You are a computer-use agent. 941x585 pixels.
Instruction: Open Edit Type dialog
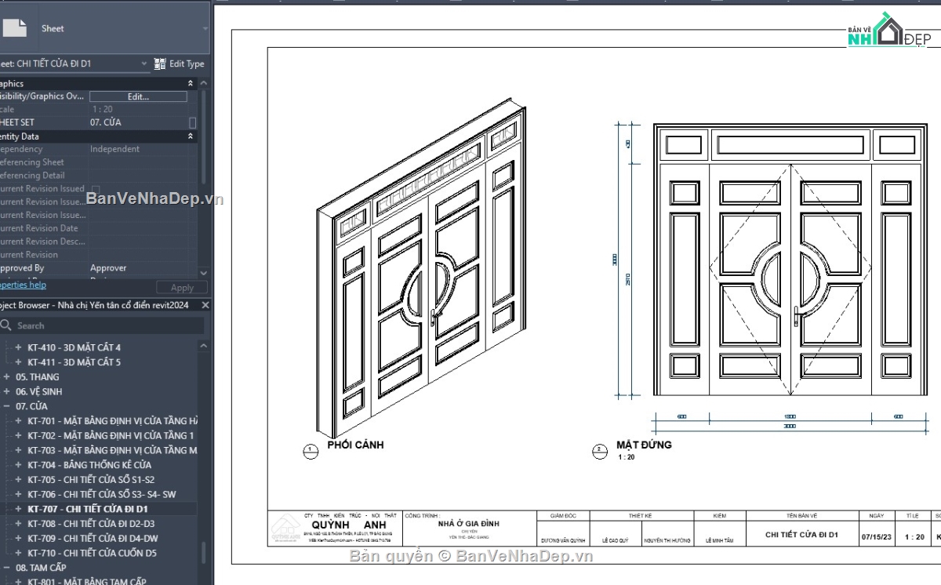180,64
